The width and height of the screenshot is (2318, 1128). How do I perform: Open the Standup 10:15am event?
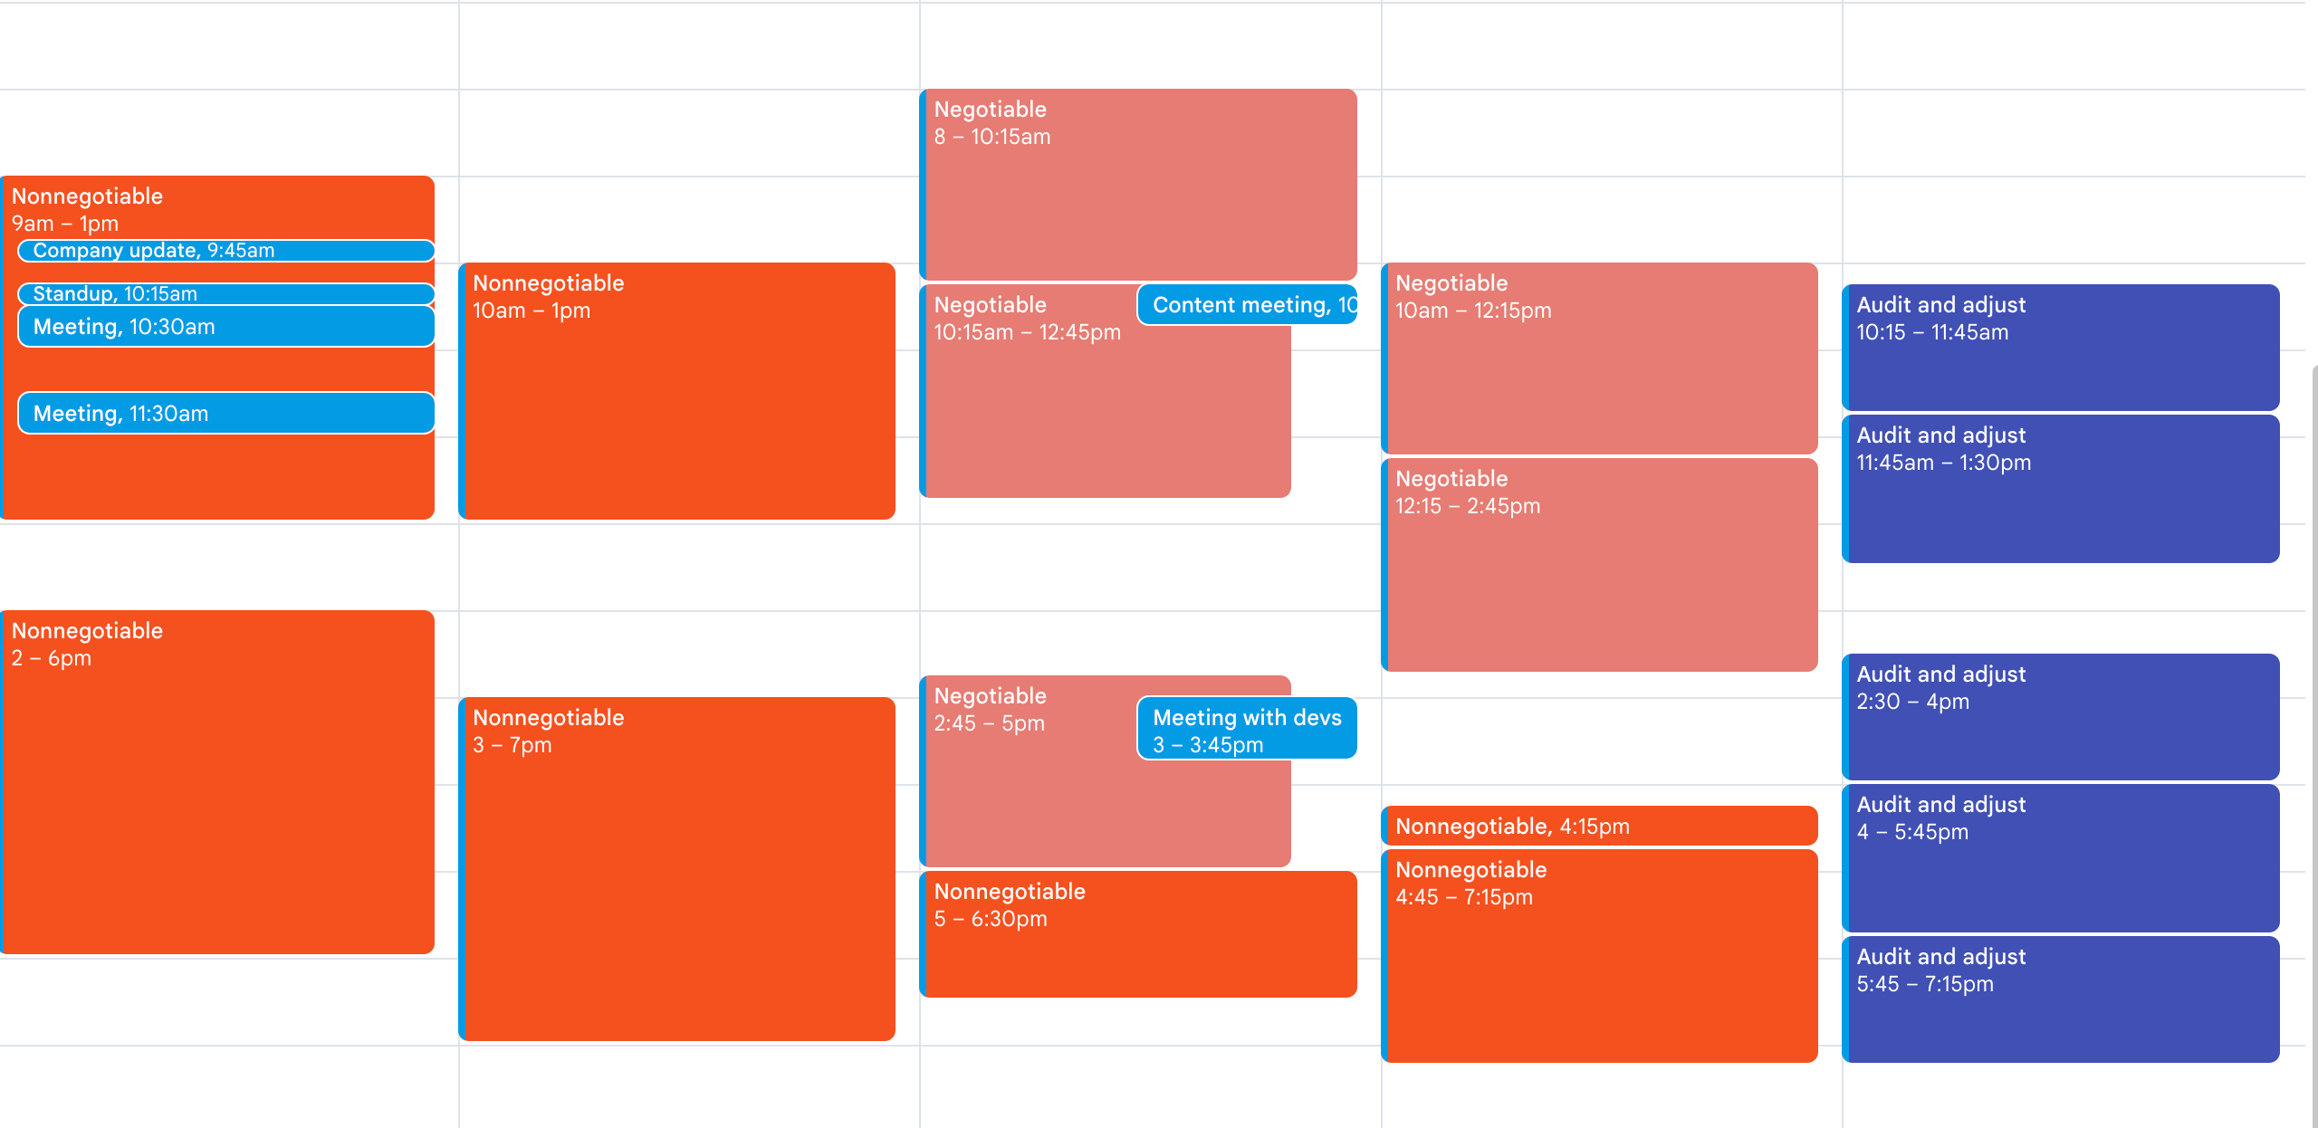pos(226,293)
